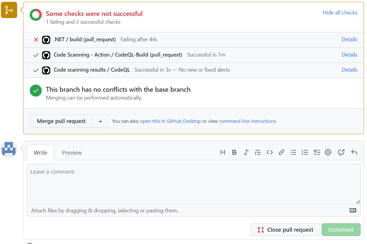Switch to the Preview tab
The width and height of the screenshot is (367, 244).
(72, 153)
